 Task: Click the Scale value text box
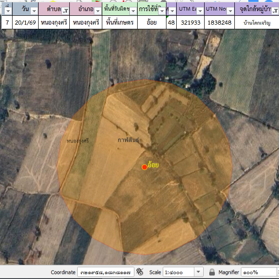[x=178, y=272]
